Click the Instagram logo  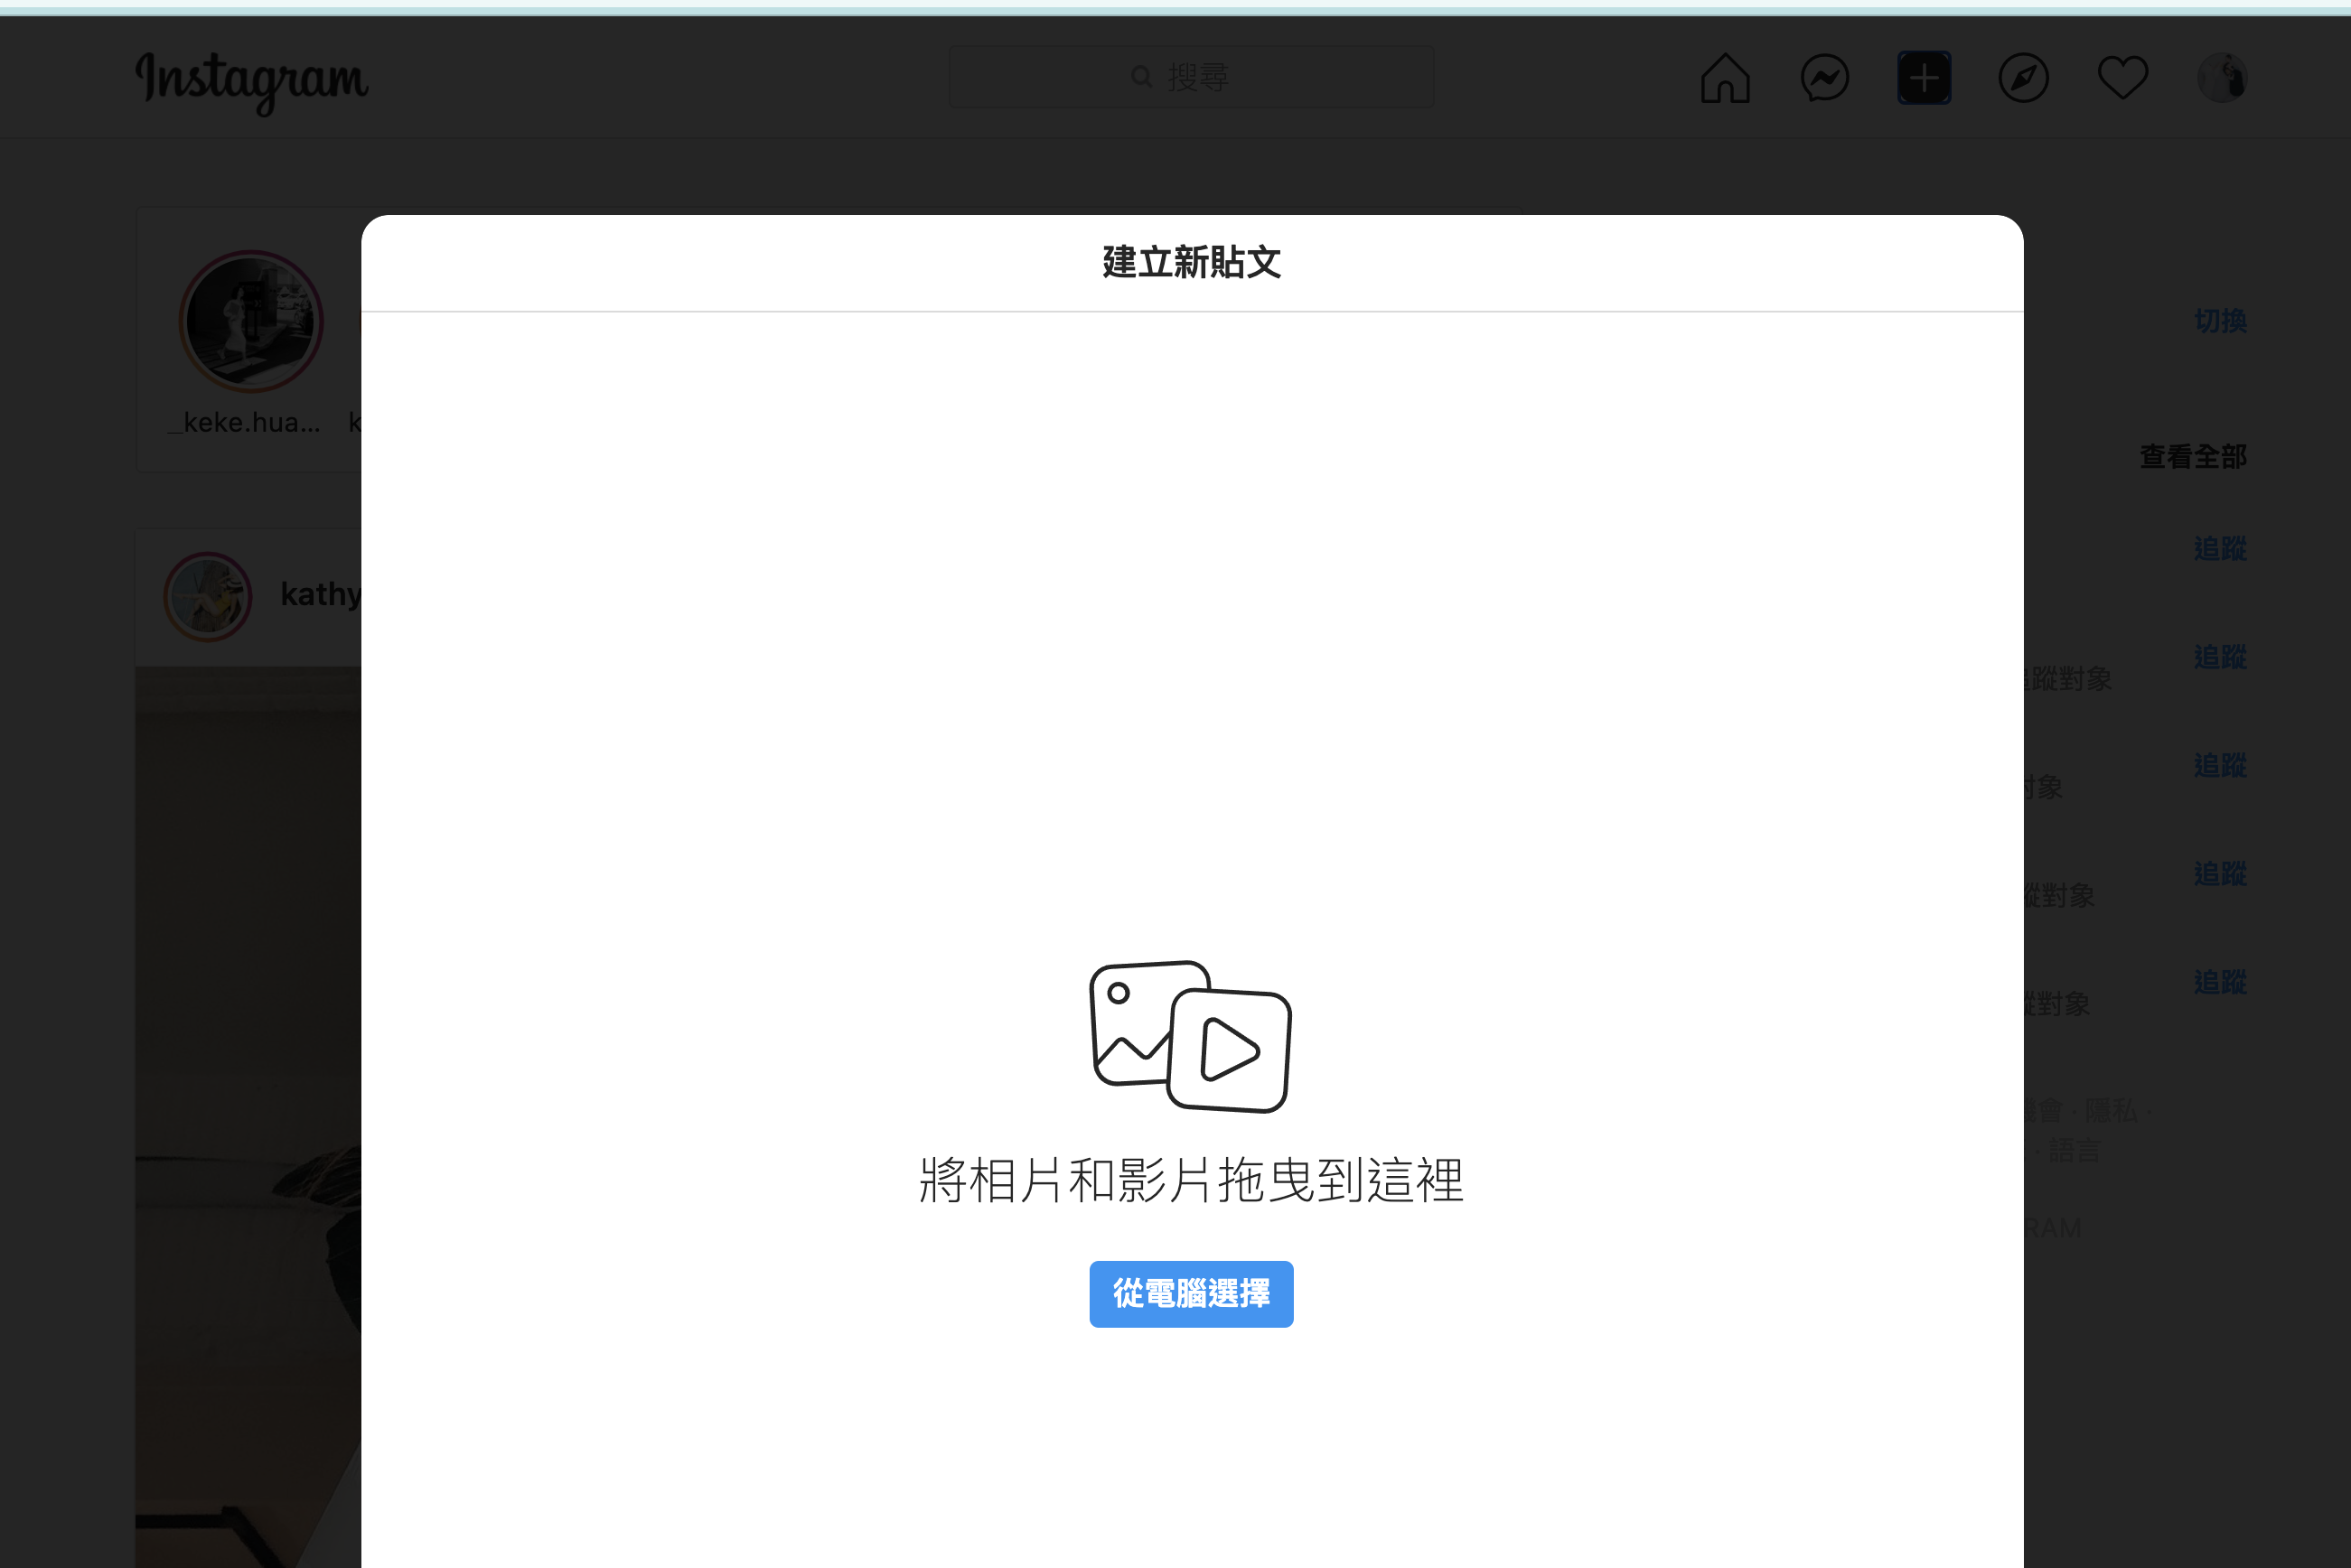[252, 82]
